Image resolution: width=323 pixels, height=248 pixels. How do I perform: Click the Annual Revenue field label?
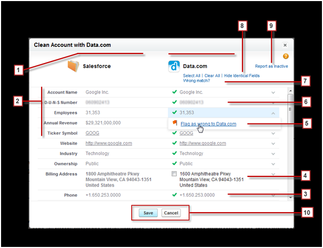[60, 123]
